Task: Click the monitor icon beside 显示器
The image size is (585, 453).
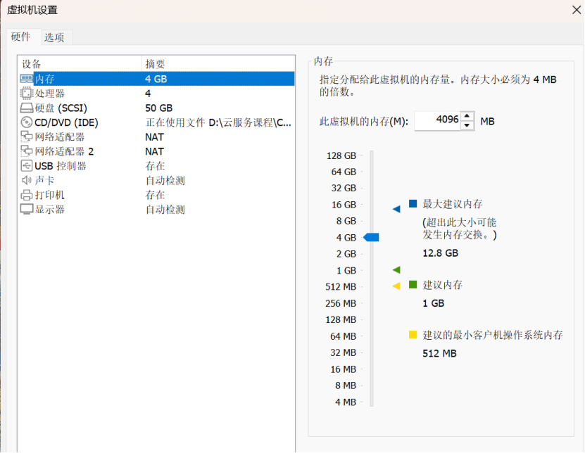Action: click(x=27, y=210)
